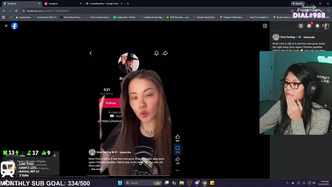The height and width of the screenshot is (187, 332).
Task: Show hidden system tray icons
Action: pos(287,183)
